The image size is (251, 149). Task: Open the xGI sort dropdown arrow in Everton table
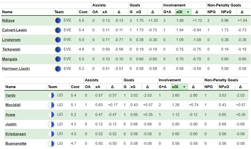click(x=188, y=12)
